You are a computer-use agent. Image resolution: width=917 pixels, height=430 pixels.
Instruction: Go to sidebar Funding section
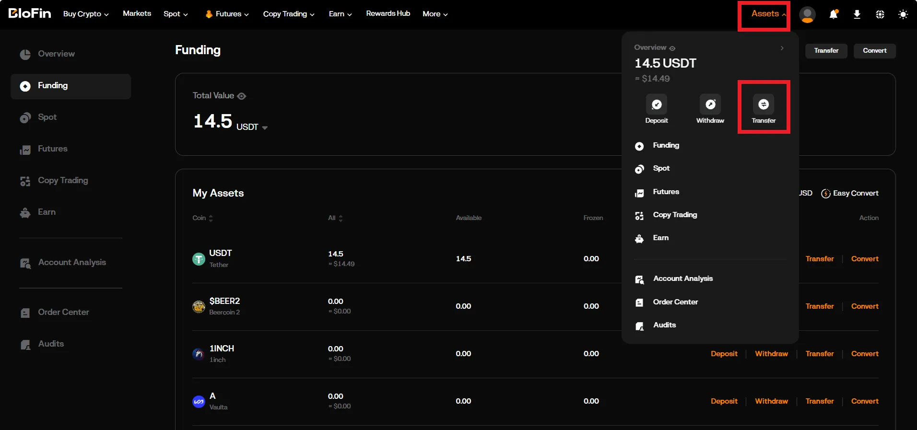pos(71,86)
